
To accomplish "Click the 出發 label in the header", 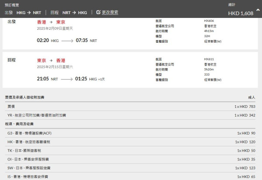I will [x=9, y=13].
